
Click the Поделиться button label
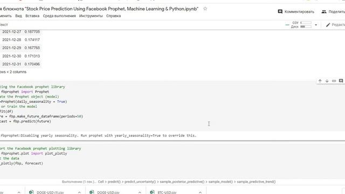336,12
